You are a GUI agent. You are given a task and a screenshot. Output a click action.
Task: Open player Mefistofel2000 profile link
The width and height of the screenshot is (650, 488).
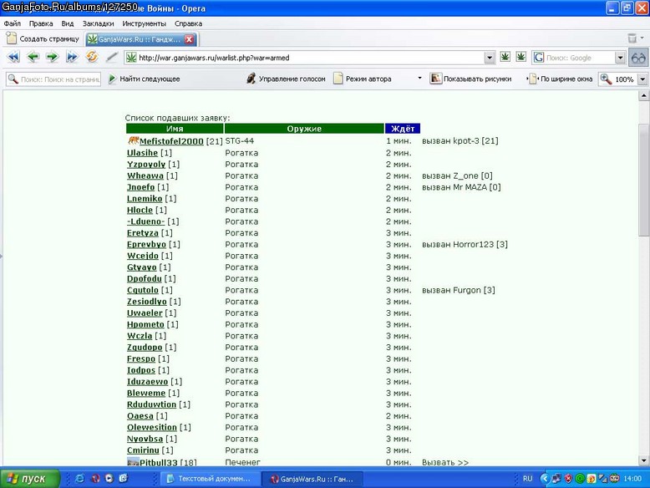tap(171, 141)
